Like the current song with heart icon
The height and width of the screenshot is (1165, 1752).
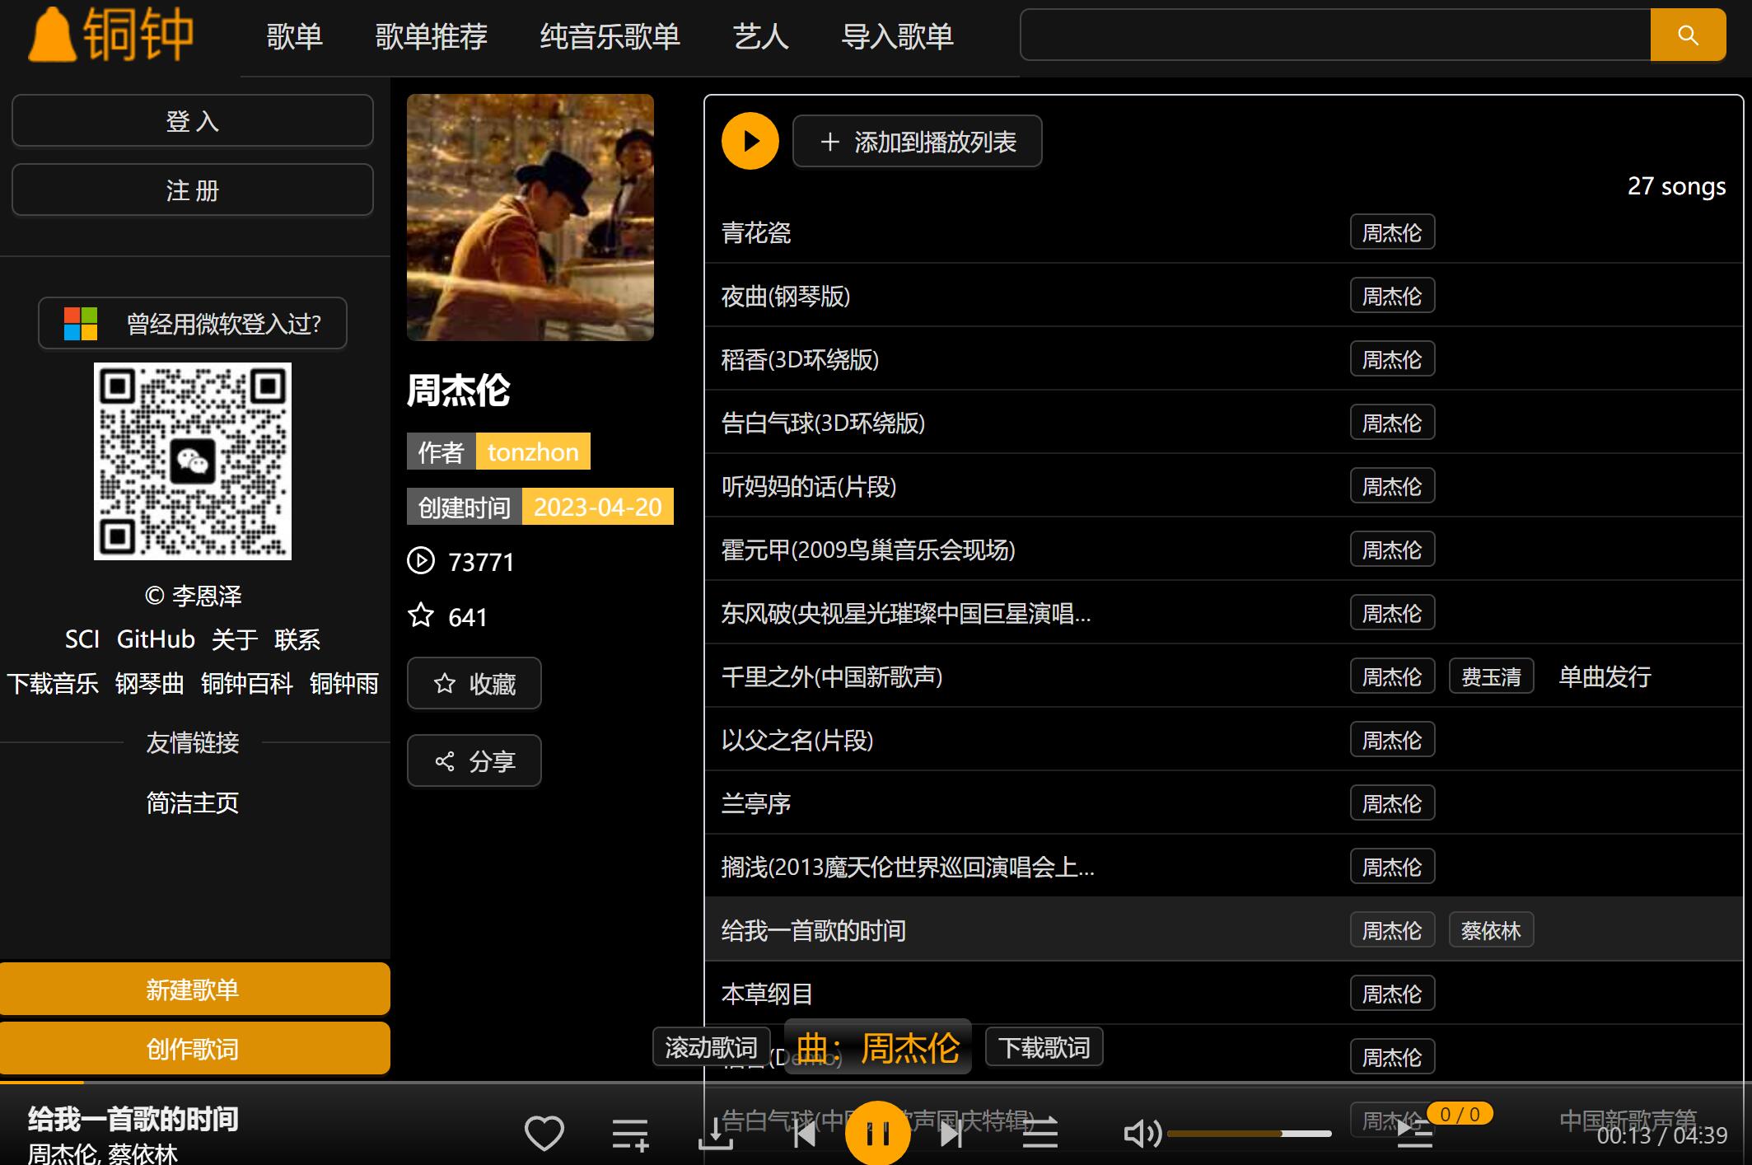coord(544,1134)
